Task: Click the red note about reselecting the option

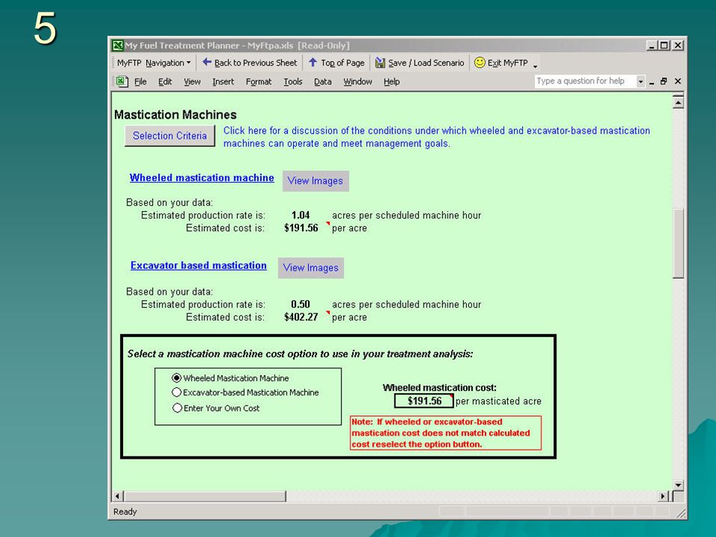Action: point(446,433)
